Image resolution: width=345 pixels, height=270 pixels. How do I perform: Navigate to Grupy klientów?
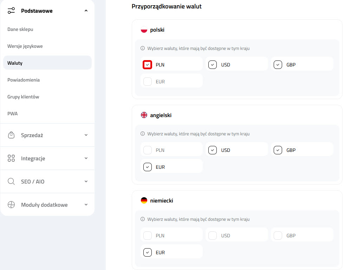coord(23,97)
